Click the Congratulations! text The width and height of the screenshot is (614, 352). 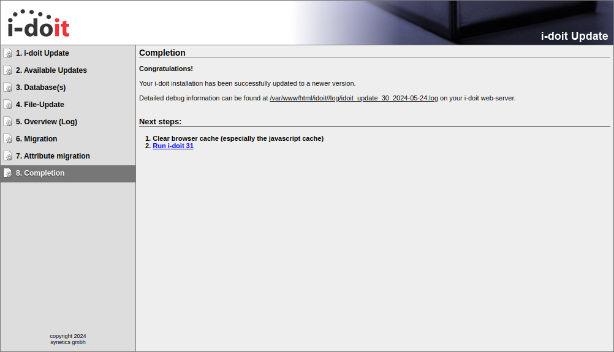point(166,69)
